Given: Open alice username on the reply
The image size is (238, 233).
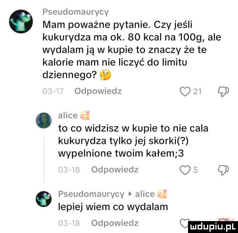Looking at the screenshot, I should click(x=68, y=116).
